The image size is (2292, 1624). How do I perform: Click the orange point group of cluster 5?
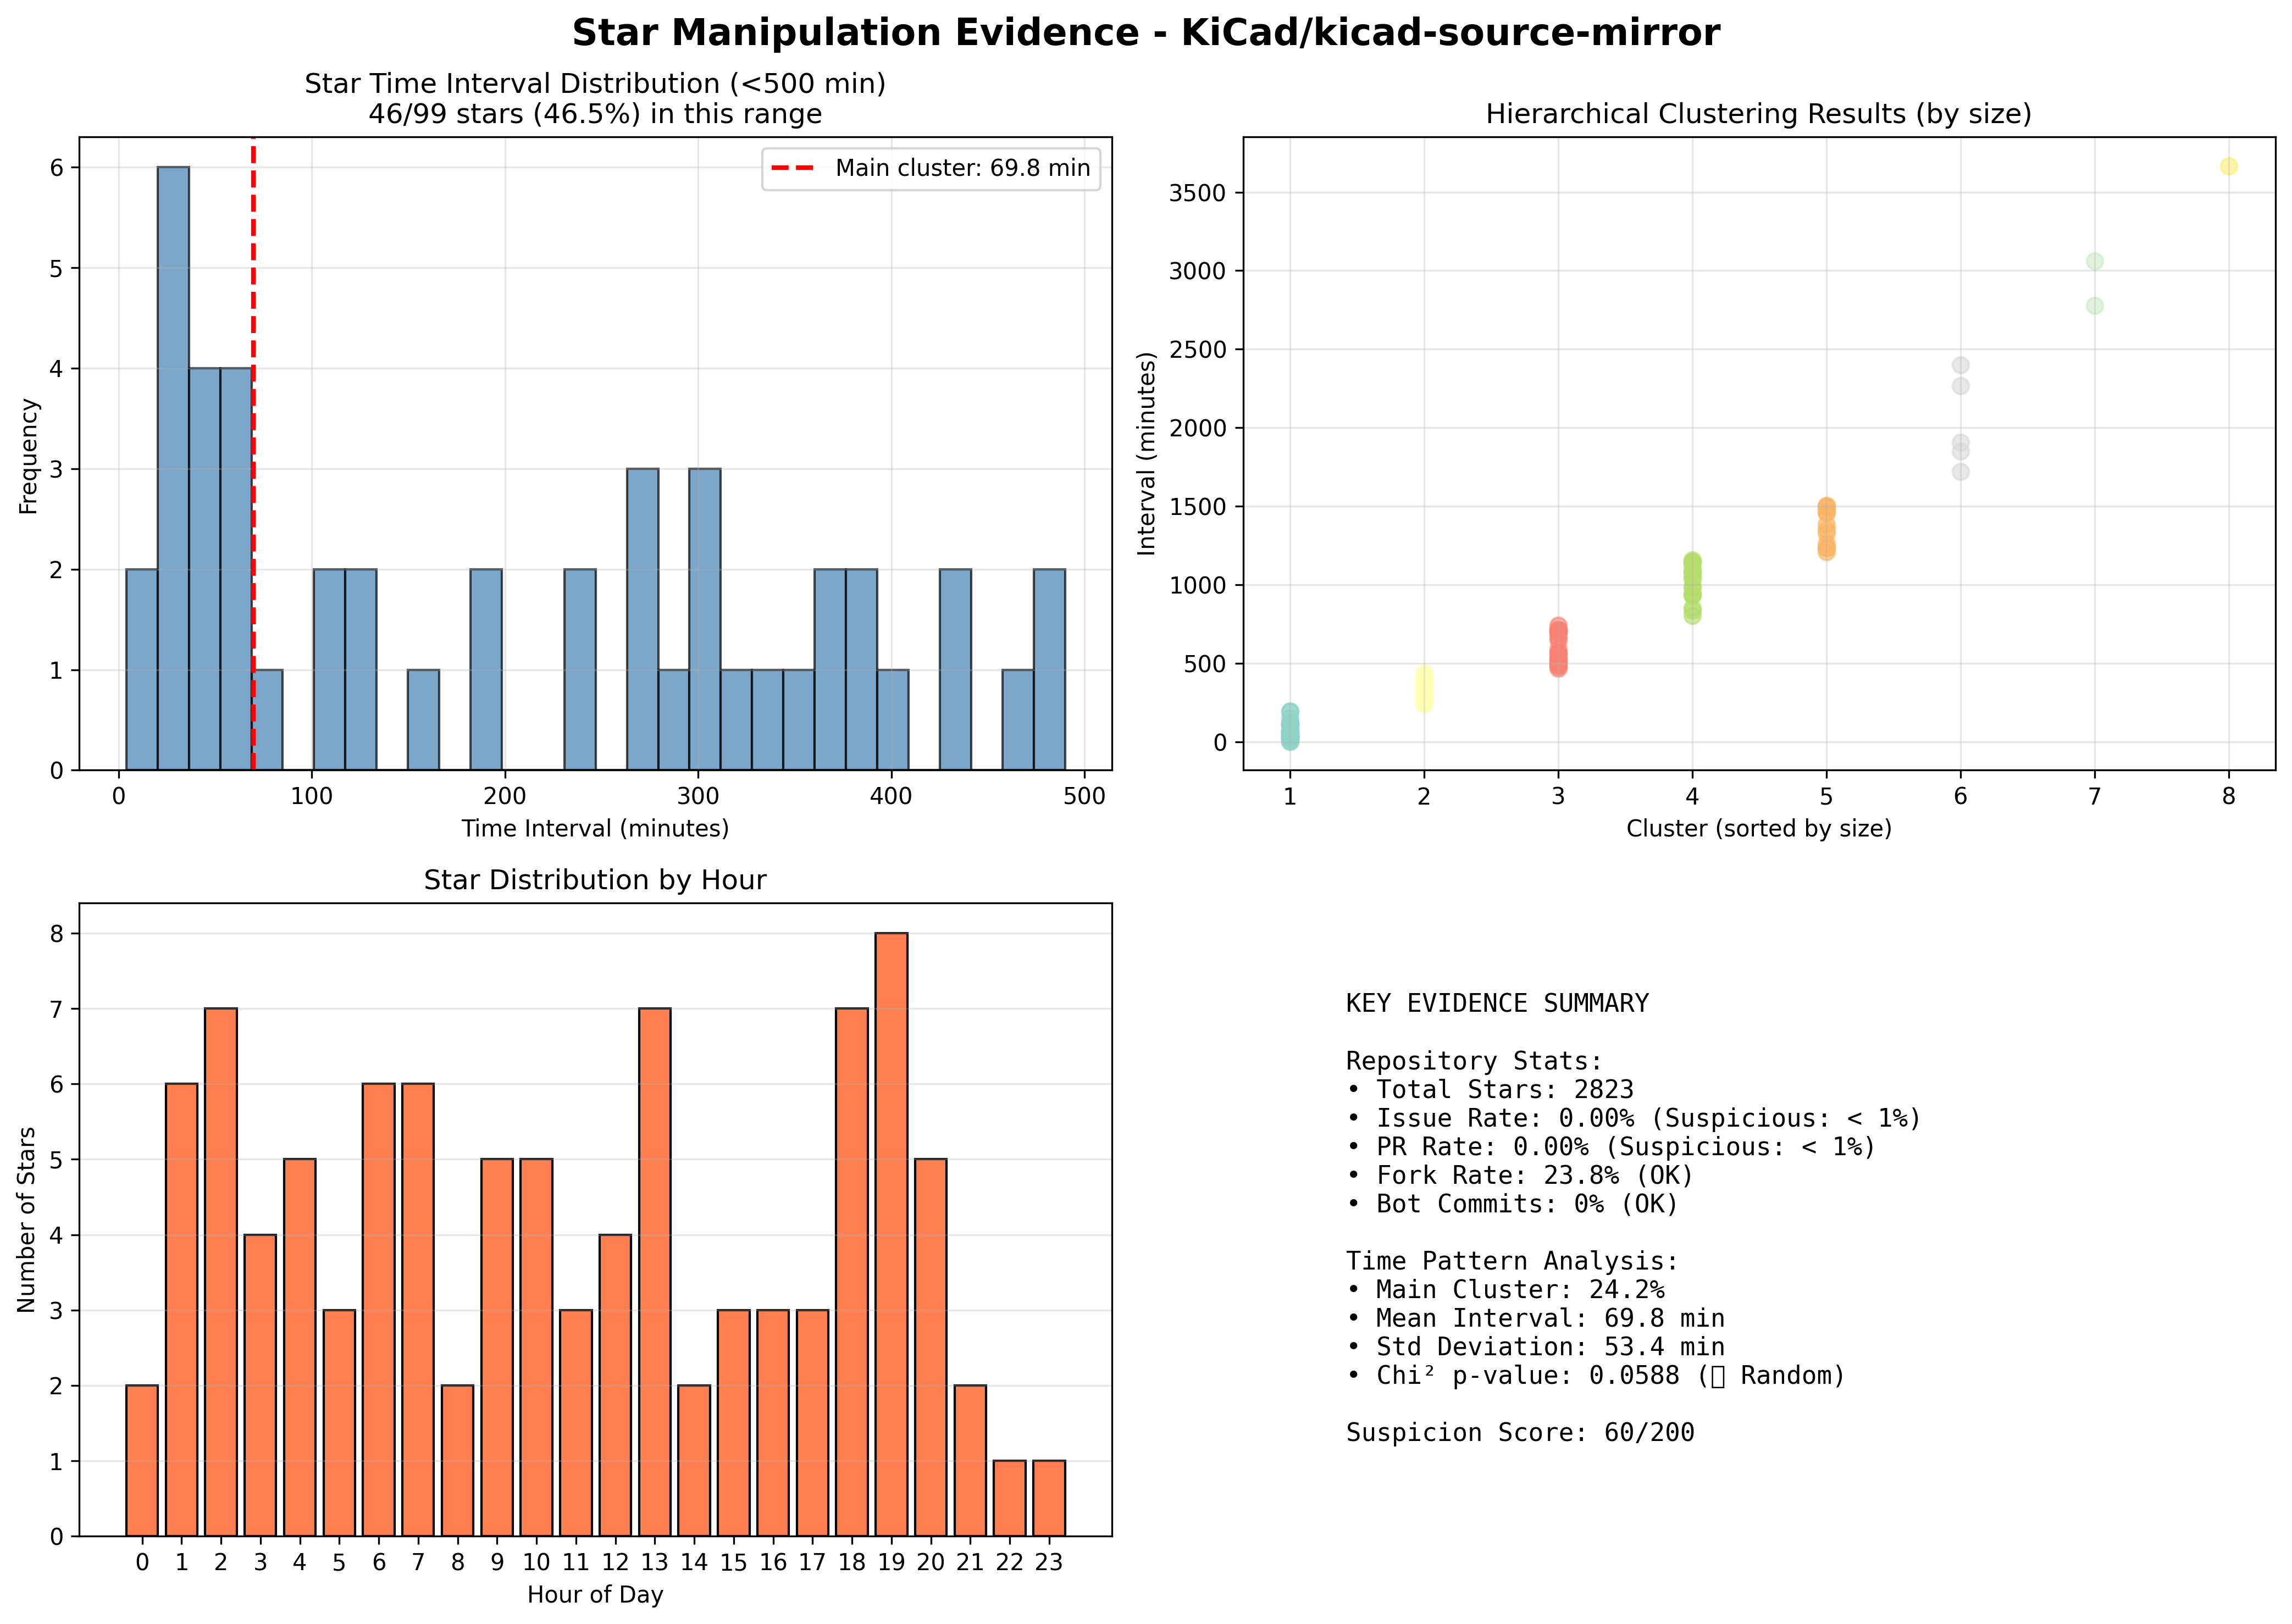[x=1827, y=528]
